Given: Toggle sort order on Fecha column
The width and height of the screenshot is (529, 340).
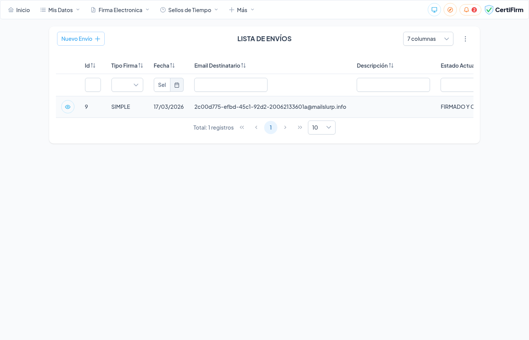Looking at the screenshot, I should point(172,66).
